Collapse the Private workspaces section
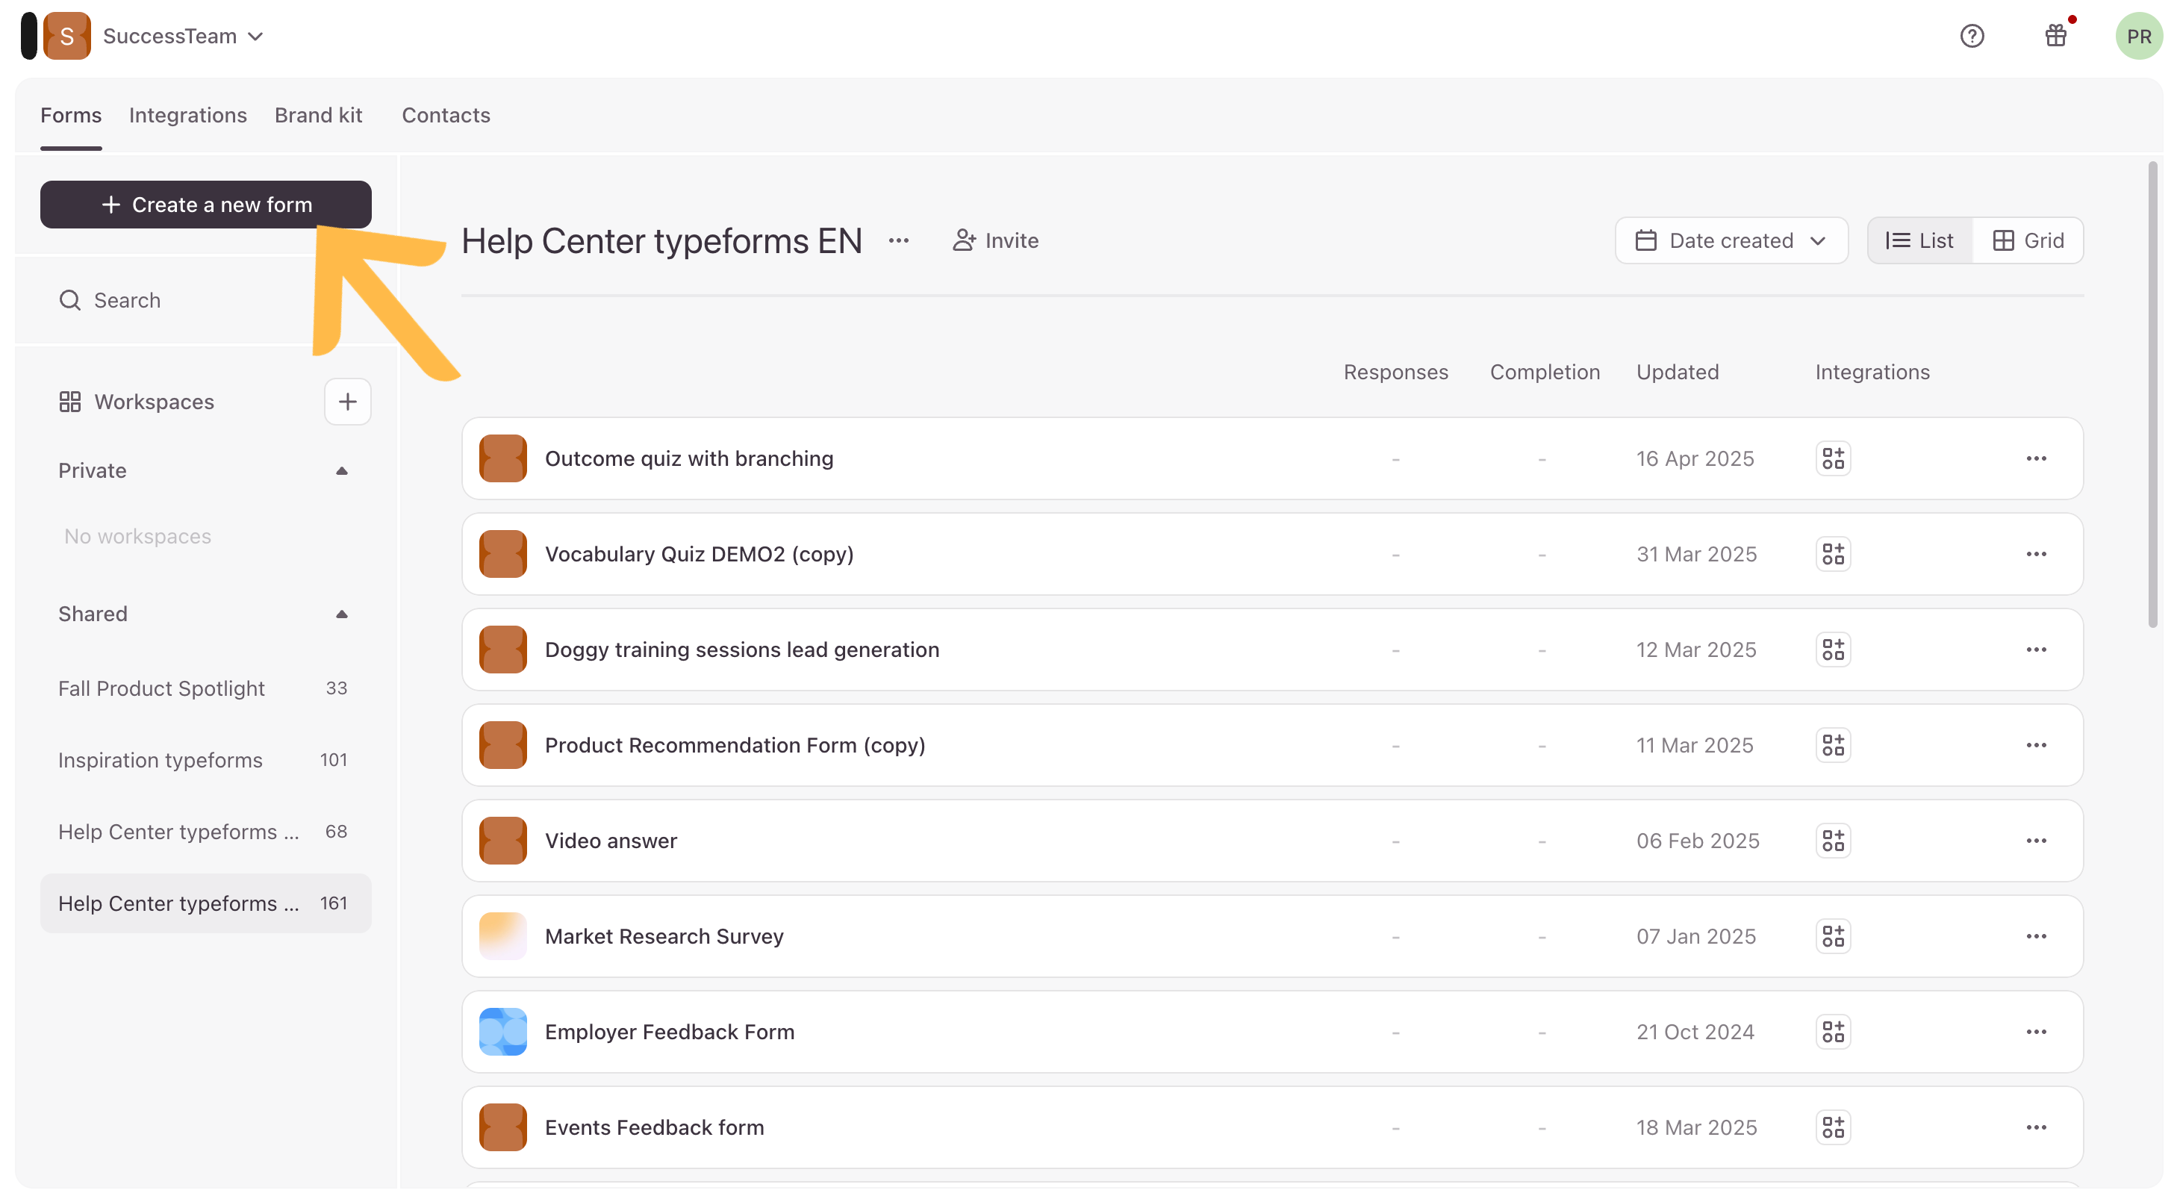This screenshot has width=2177, height=1199. point(341,470)
